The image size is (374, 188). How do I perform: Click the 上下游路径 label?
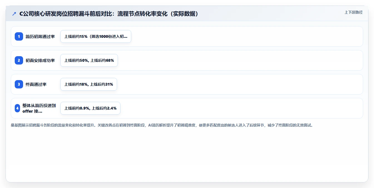353,12
